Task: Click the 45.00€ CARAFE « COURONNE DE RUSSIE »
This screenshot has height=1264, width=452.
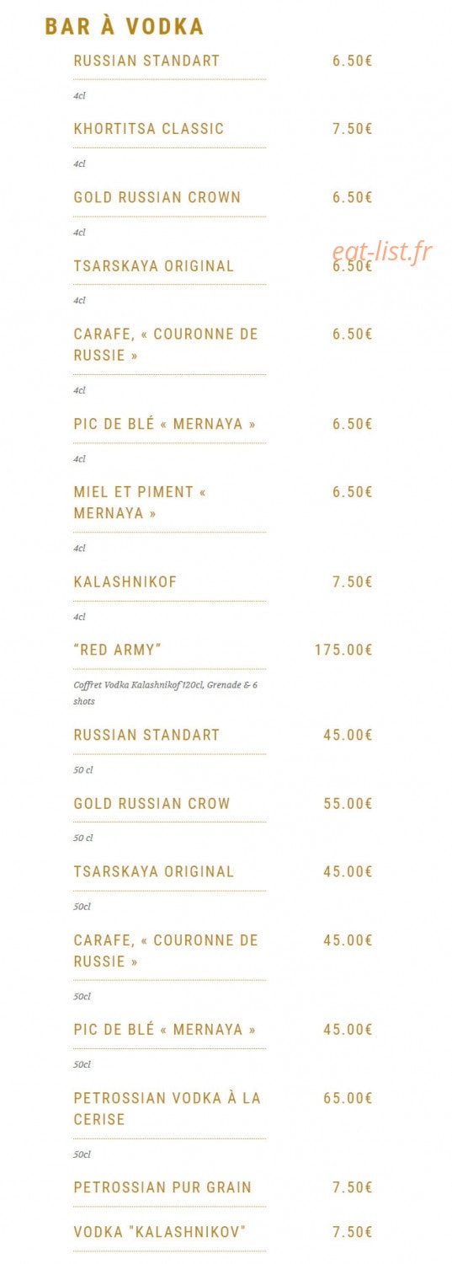Action: (x=166, y=951)
